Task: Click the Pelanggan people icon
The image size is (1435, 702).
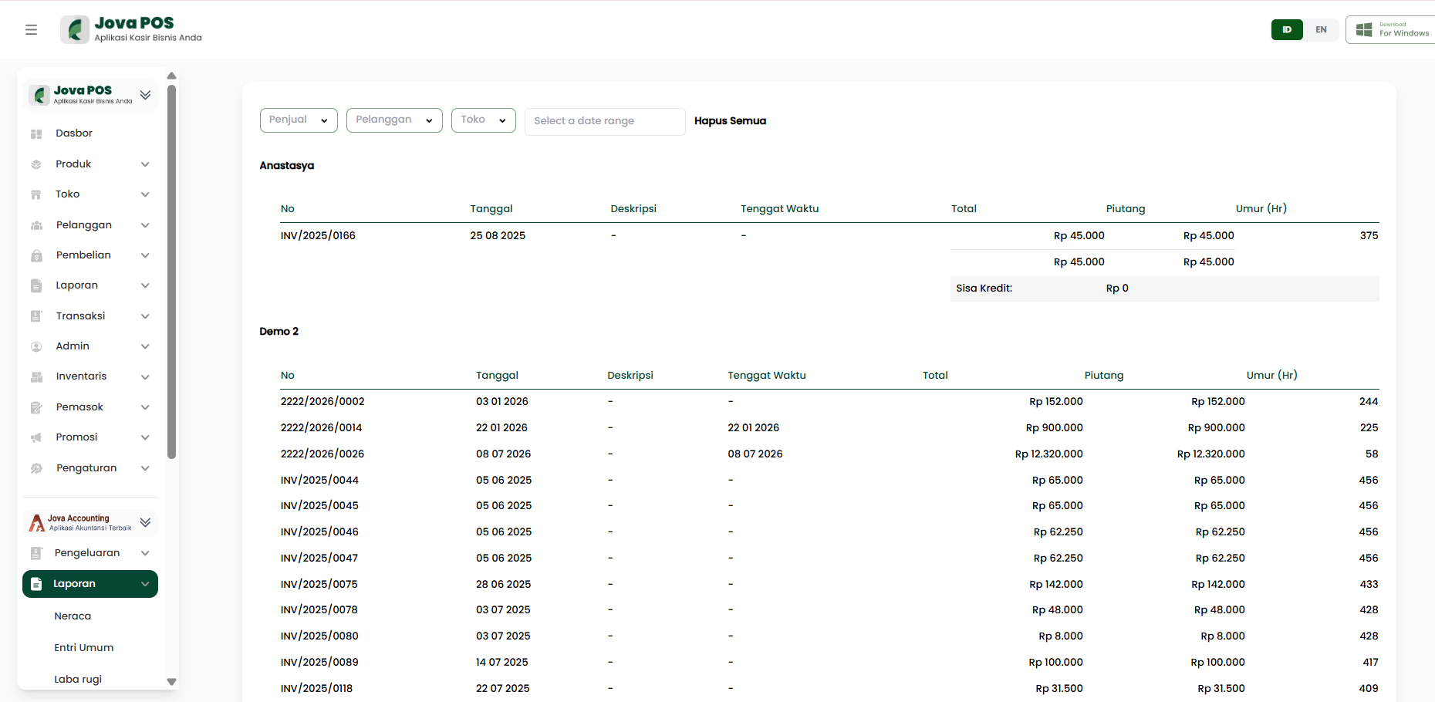Action: click(x=36, y=225)
